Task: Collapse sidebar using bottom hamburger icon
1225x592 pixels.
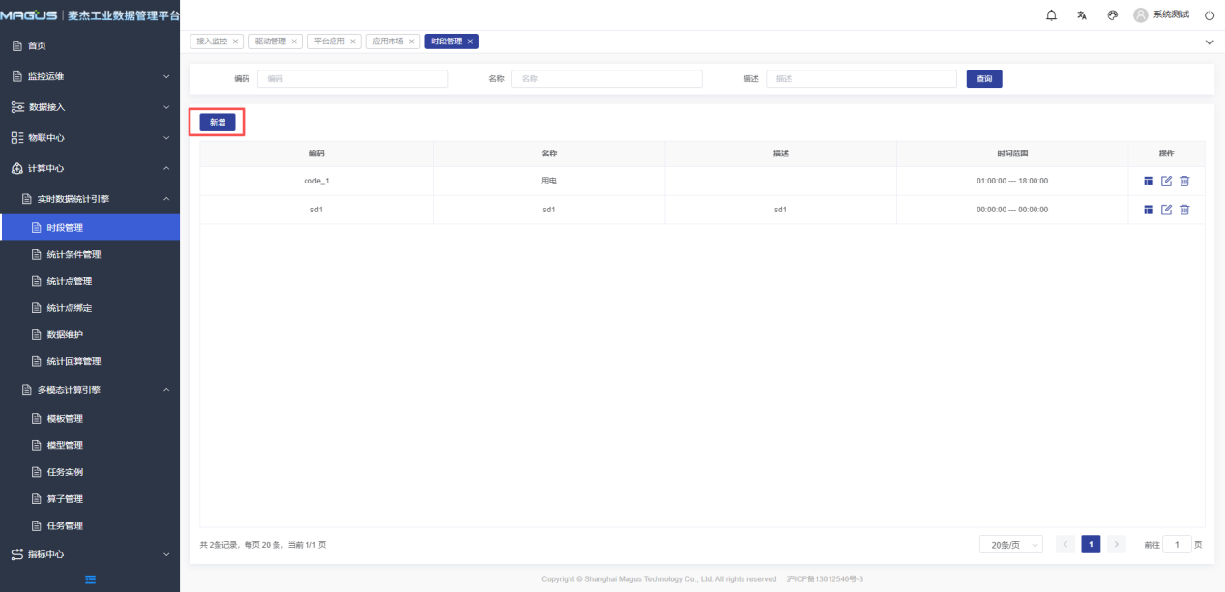Action: tap(90, 579)
